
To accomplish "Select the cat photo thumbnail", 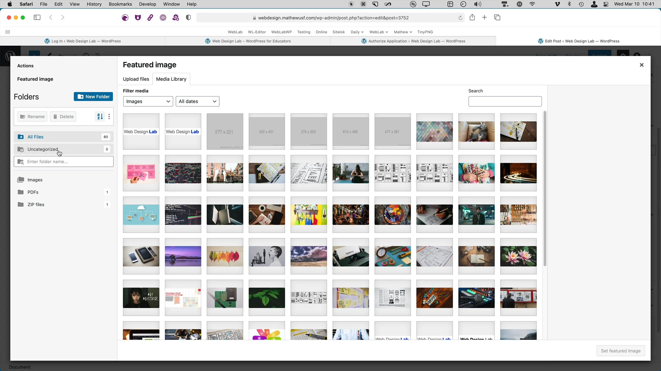I will 476,132.
